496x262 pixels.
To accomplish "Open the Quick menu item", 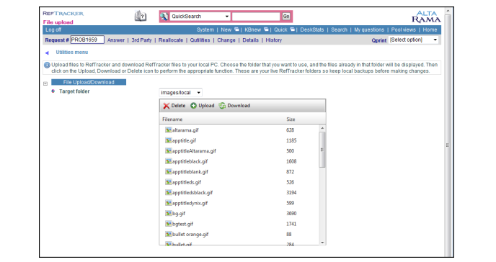I will point(280,30).
